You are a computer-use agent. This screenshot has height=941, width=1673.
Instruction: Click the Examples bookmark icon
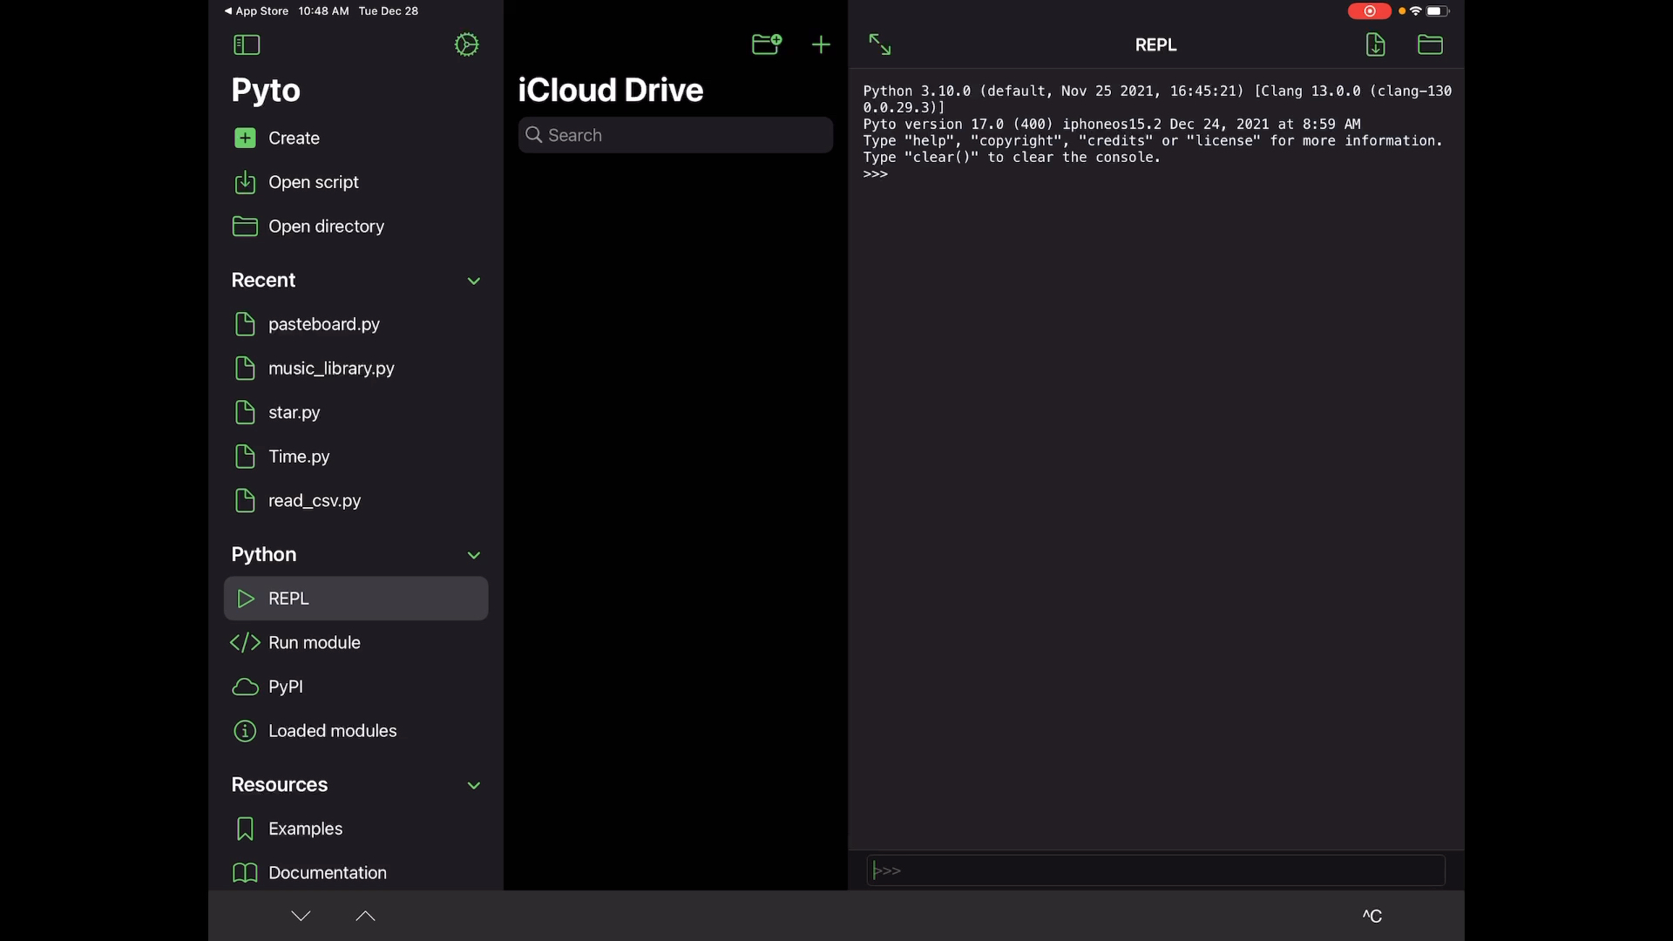245,829
